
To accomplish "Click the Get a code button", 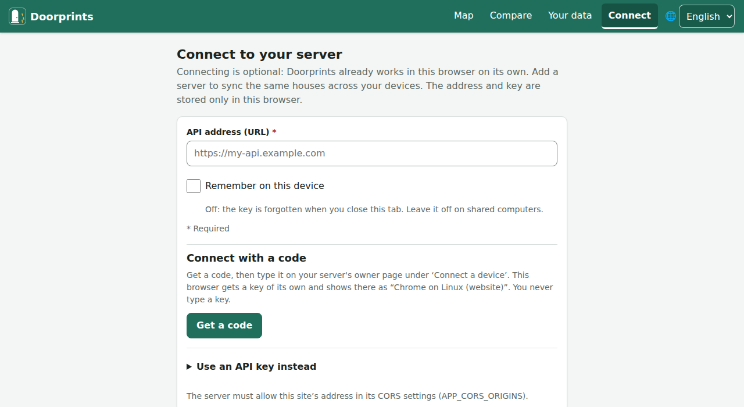I will [x=224, y=326].
